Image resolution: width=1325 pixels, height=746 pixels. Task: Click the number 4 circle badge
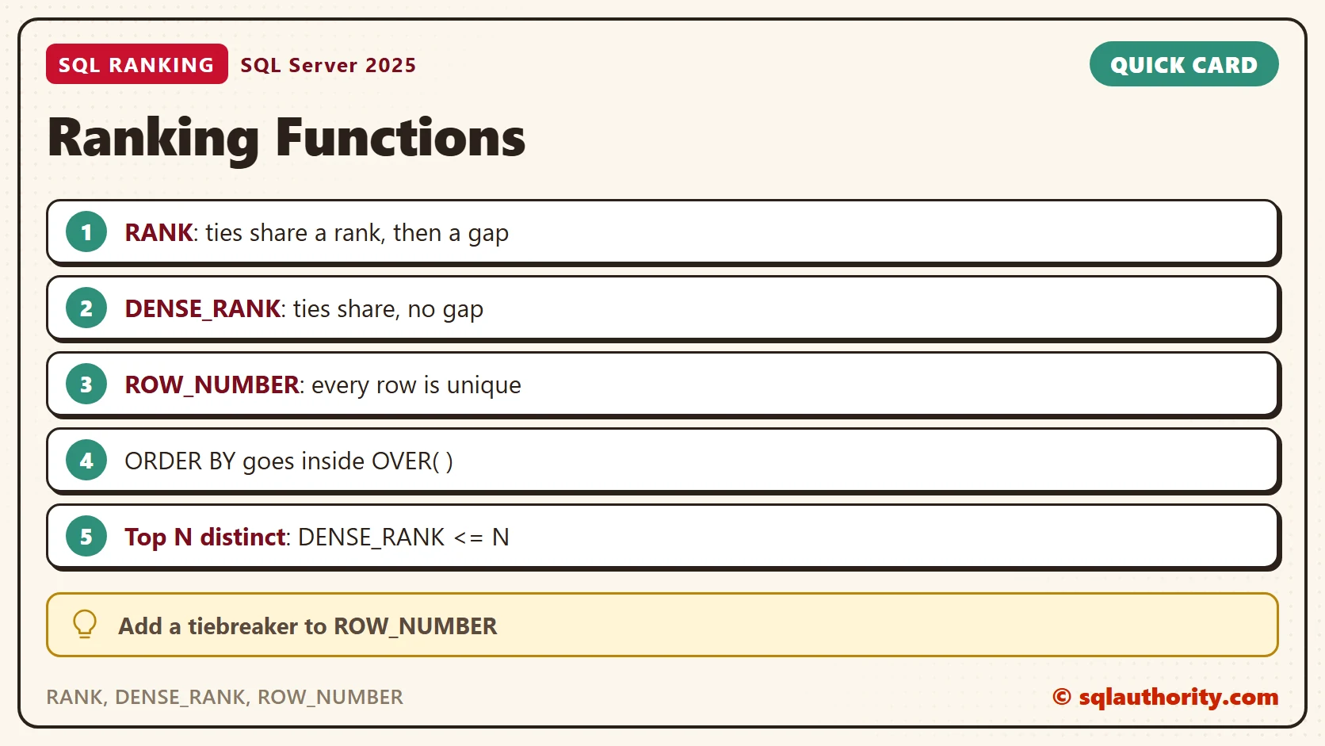86,461
